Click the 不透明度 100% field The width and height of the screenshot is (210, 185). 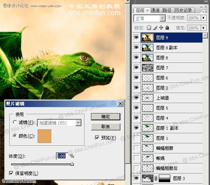[194, 18]
